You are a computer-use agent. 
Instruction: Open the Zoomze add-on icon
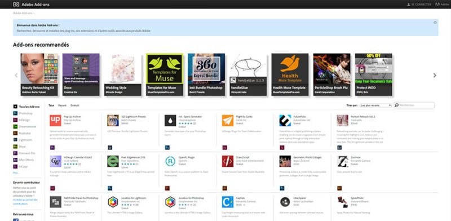tap(343, 161)
